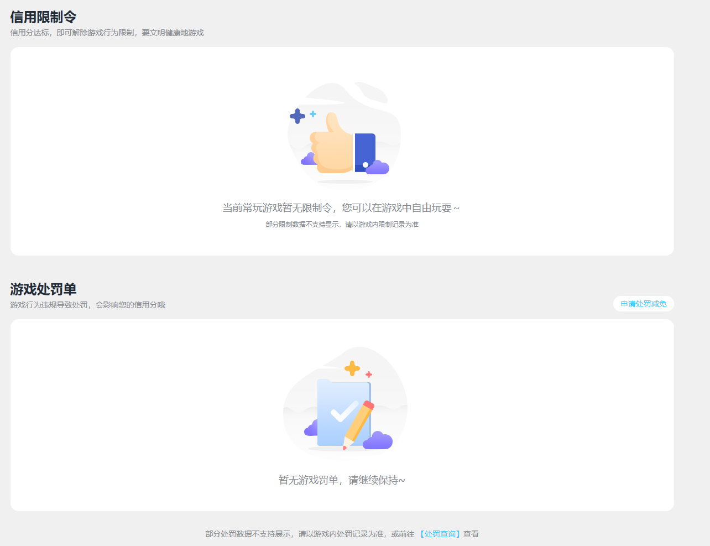Click text 部分限制数据不支持显示，请以游戏内限制记录为准

pyautogui.click(x=342, y=225)
